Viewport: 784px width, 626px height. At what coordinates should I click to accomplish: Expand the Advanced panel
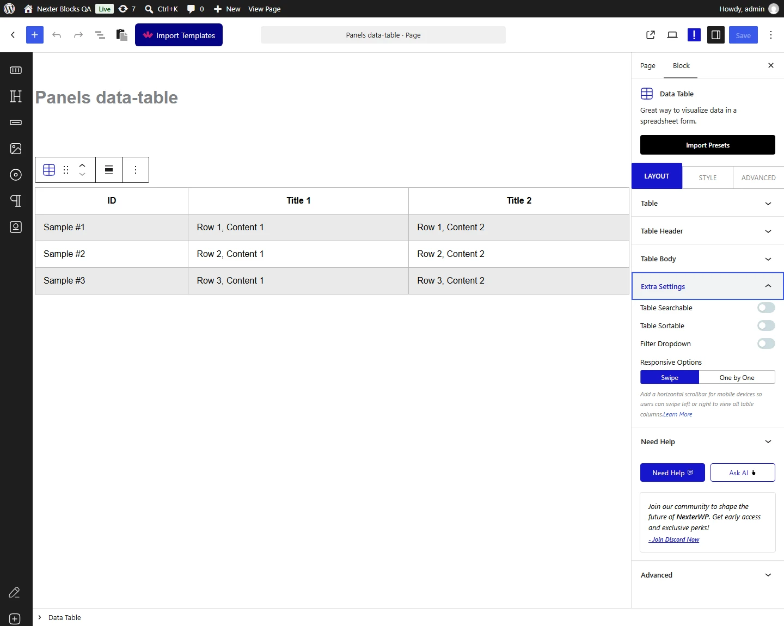tap(708, 575)
